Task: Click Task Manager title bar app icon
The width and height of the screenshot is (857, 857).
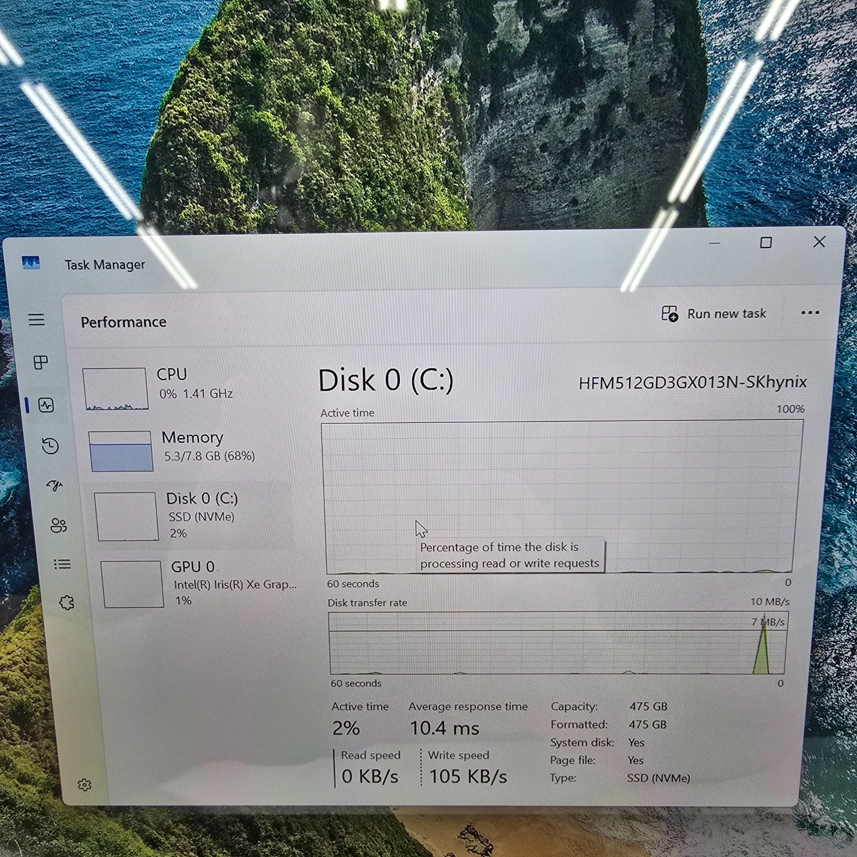Action: pyautogui.click(x=31, y=262)
